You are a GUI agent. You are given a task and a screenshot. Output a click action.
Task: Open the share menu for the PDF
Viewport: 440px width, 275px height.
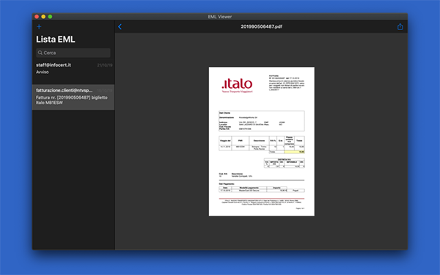point(400,26)
